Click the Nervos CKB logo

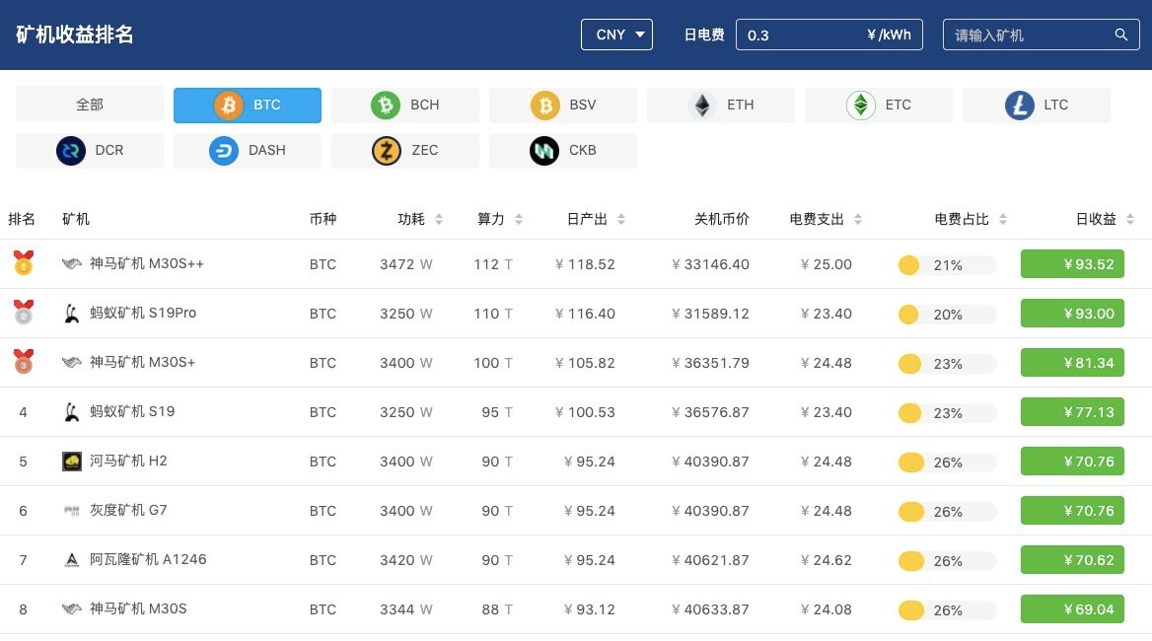point(544,151)
